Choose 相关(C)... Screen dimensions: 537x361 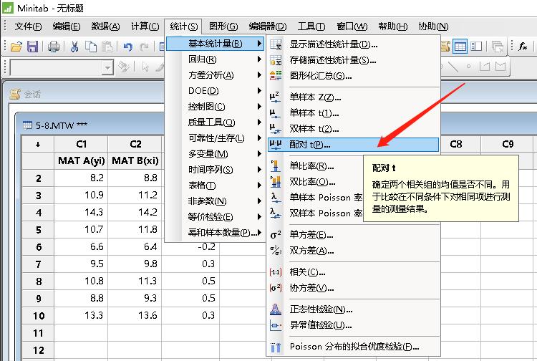353,272
